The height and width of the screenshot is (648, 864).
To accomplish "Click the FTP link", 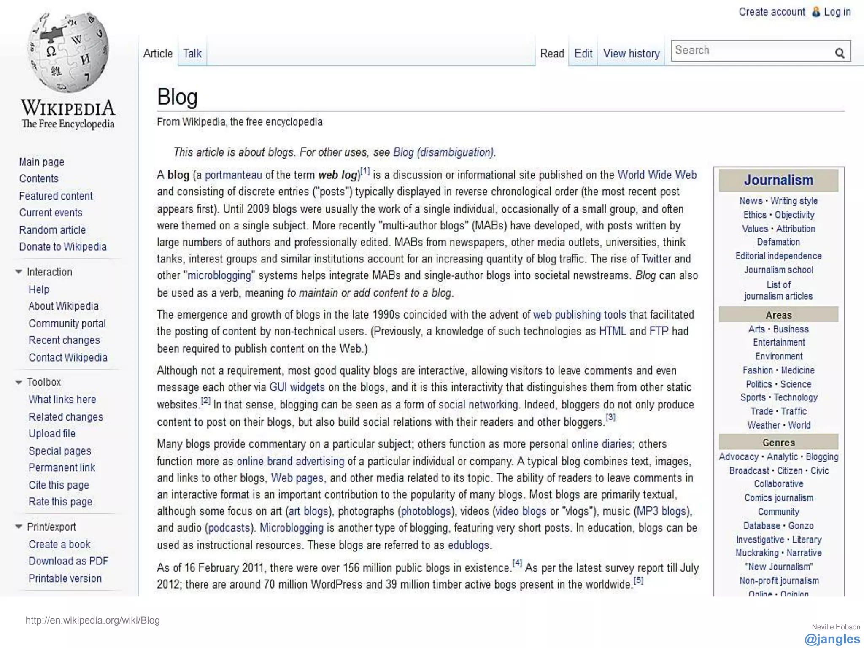I will (x=659, y=331).
